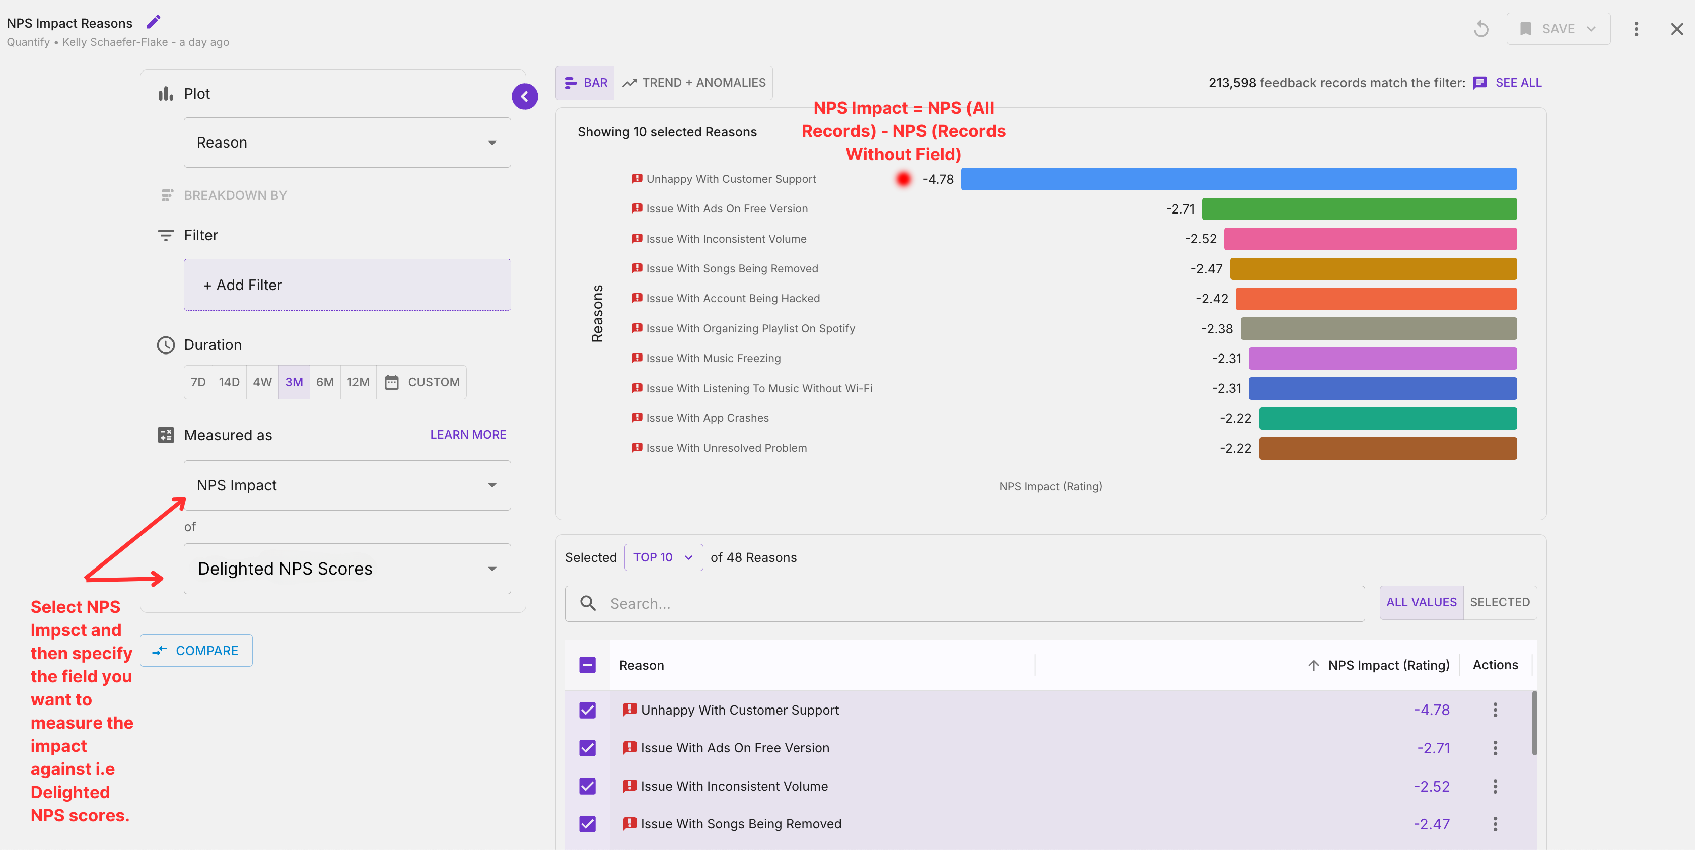Open the LEARN MORE link

pyautogui.click(x=468, y=435)
